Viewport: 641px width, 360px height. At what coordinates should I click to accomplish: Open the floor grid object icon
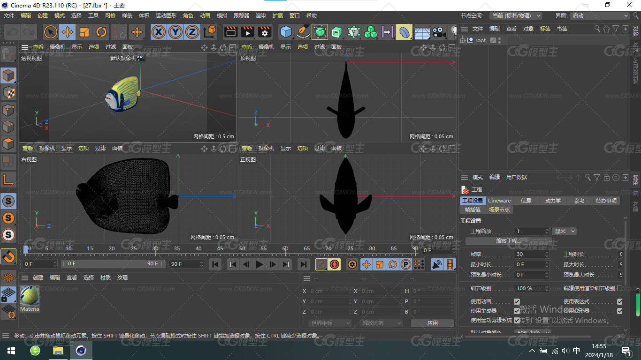tap(422, 32)
